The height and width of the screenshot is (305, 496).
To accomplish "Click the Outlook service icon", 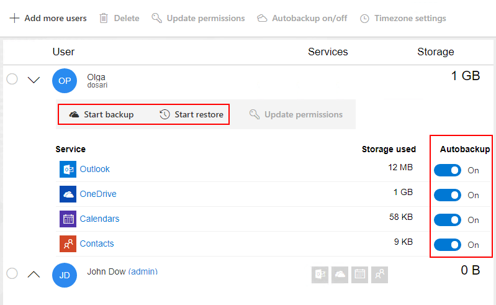I will [x=68, y=169].
